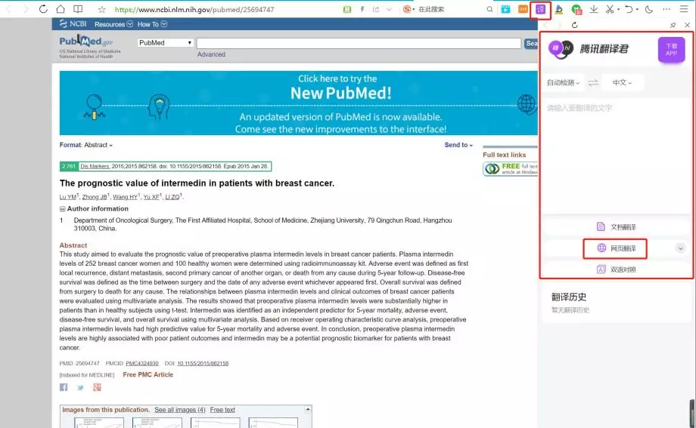Click the Advanced search link

point(211,54)
